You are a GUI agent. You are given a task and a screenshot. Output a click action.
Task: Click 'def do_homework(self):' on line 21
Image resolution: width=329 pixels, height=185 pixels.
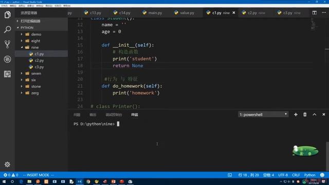coord(132,86)
